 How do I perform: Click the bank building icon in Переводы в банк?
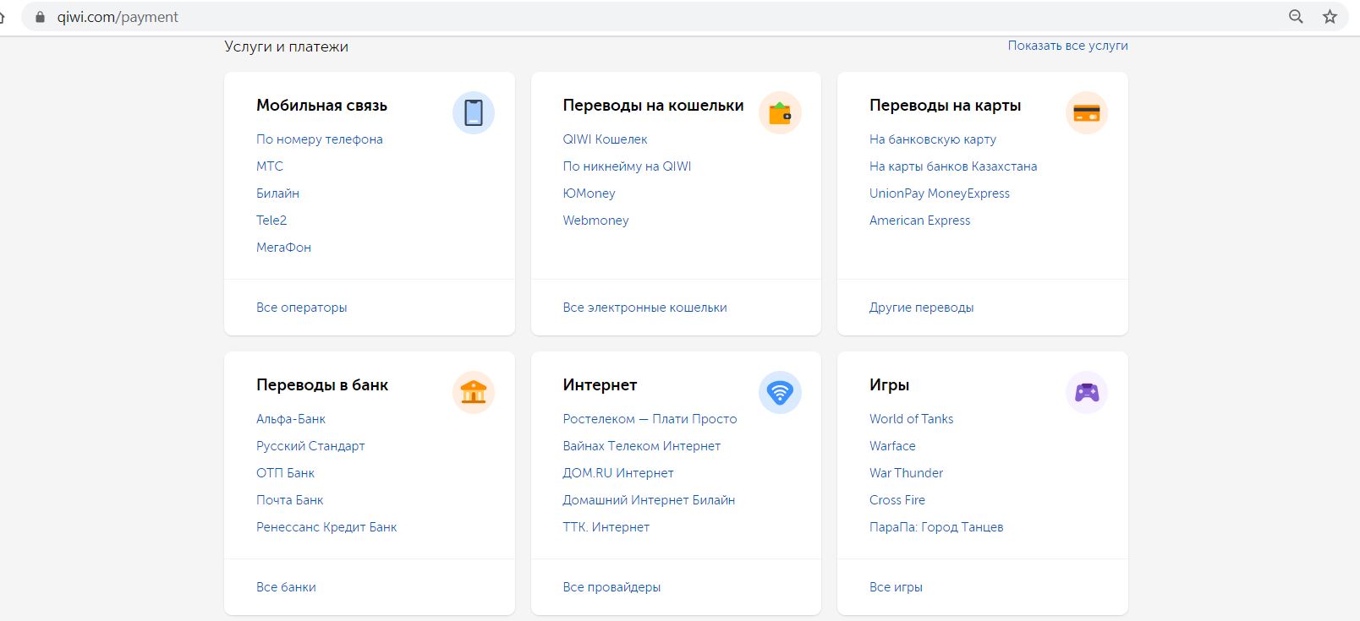coord(474,392)
